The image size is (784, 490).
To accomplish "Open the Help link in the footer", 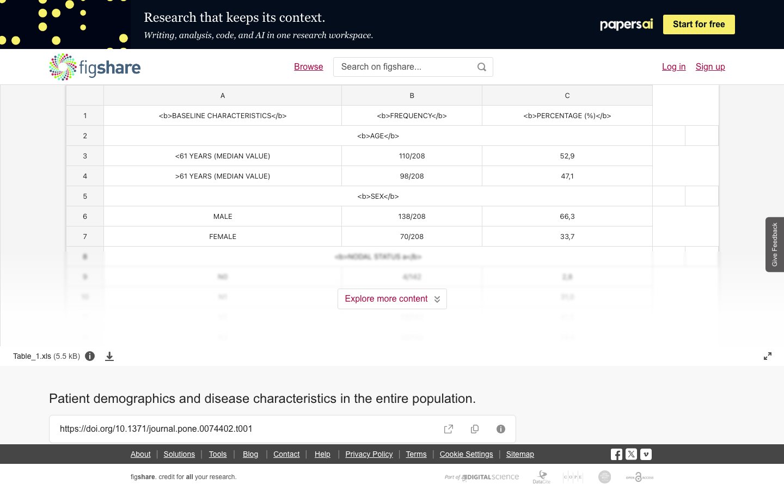I will (322, 454).
